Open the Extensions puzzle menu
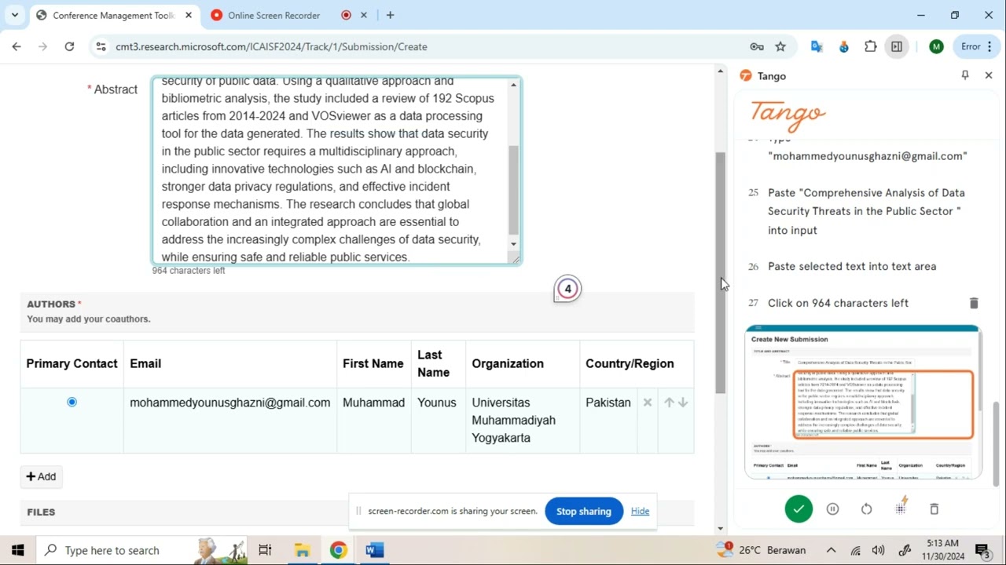 coord(870,46)
